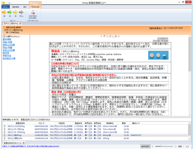Jump to 効能・効果 section link
193x150 pixels.
click(7, 42)
